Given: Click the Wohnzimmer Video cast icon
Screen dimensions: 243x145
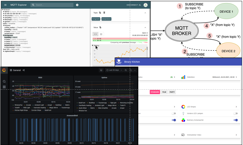Looking at the screenshot, I should (x=183, y=135).
